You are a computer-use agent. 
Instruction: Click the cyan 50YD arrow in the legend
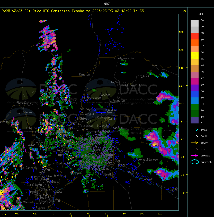point(194,130)
